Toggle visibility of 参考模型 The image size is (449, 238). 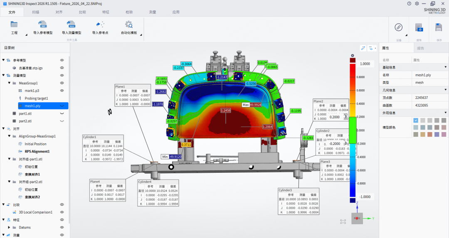coord(62,60)
